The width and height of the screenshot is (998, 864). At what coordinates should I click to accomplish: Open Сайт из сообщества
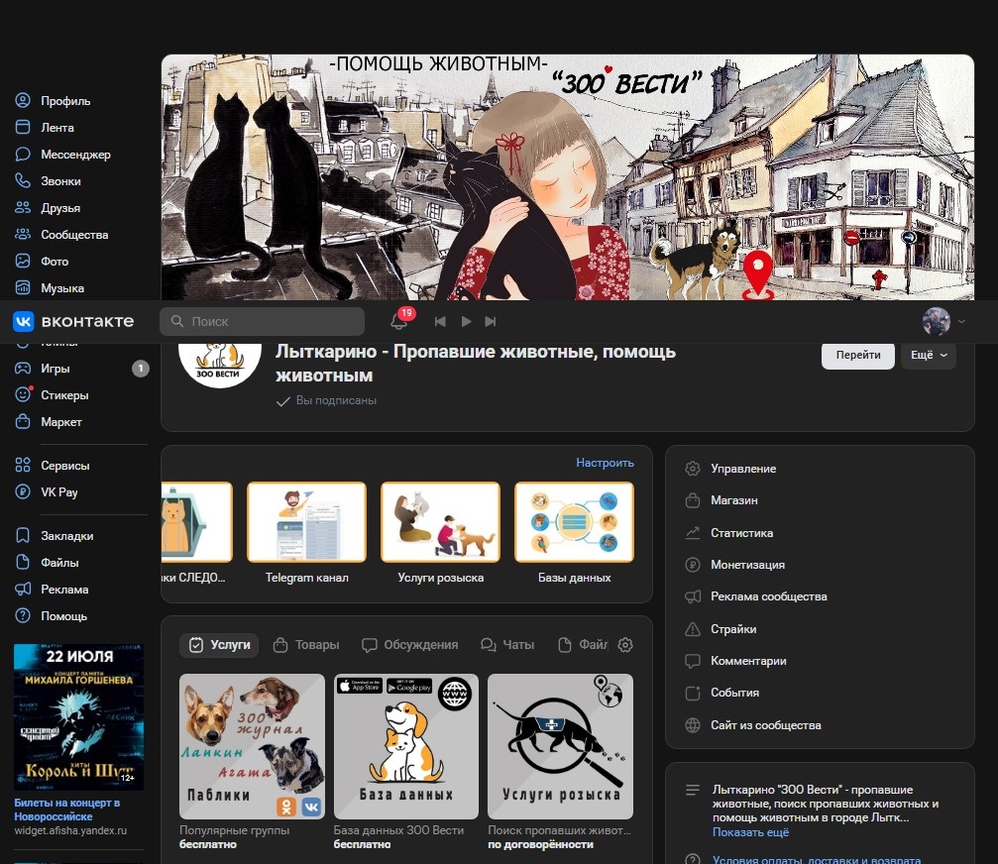(753, 724)
